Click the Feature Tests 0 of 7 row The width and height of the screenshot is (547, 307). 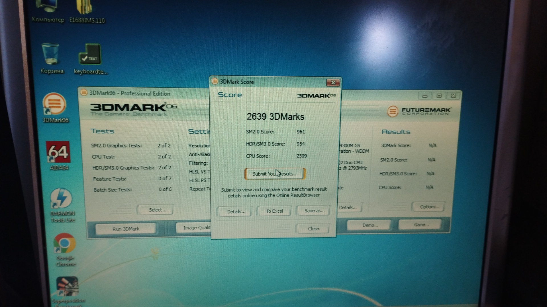[132, 179]
